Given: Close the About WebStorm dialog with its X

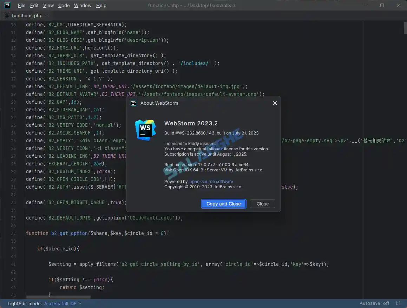Looking at the screenshot, I should click(275, 103).
